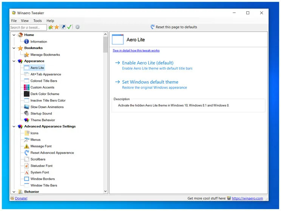Click the Menus item's icon
The width and height of the screenshot is (281, 211).
pos(26,140)
